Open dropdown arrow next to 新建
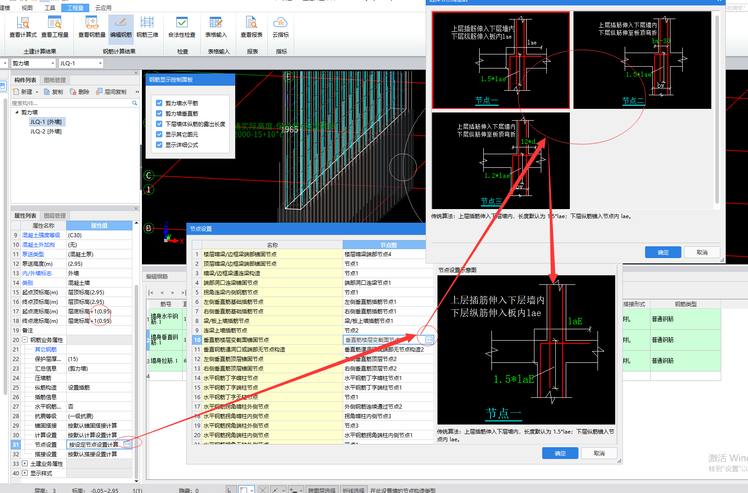Screen dimensions: 748x493 pos(37,92)
